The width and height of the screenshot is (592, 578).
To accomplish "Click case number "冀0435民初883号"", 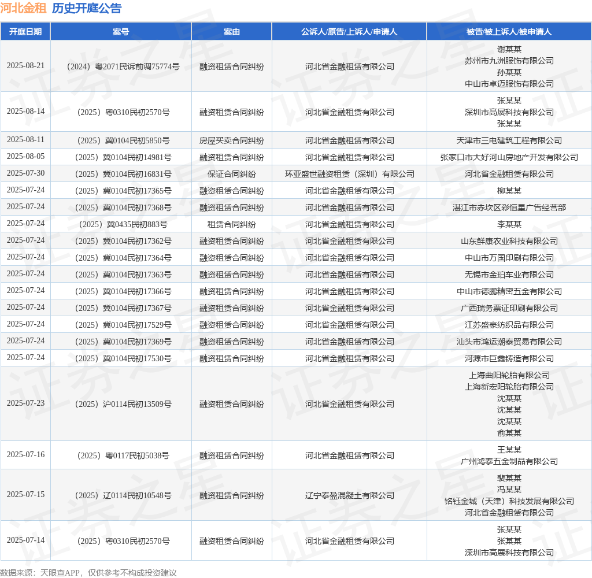I will [138, 224].
